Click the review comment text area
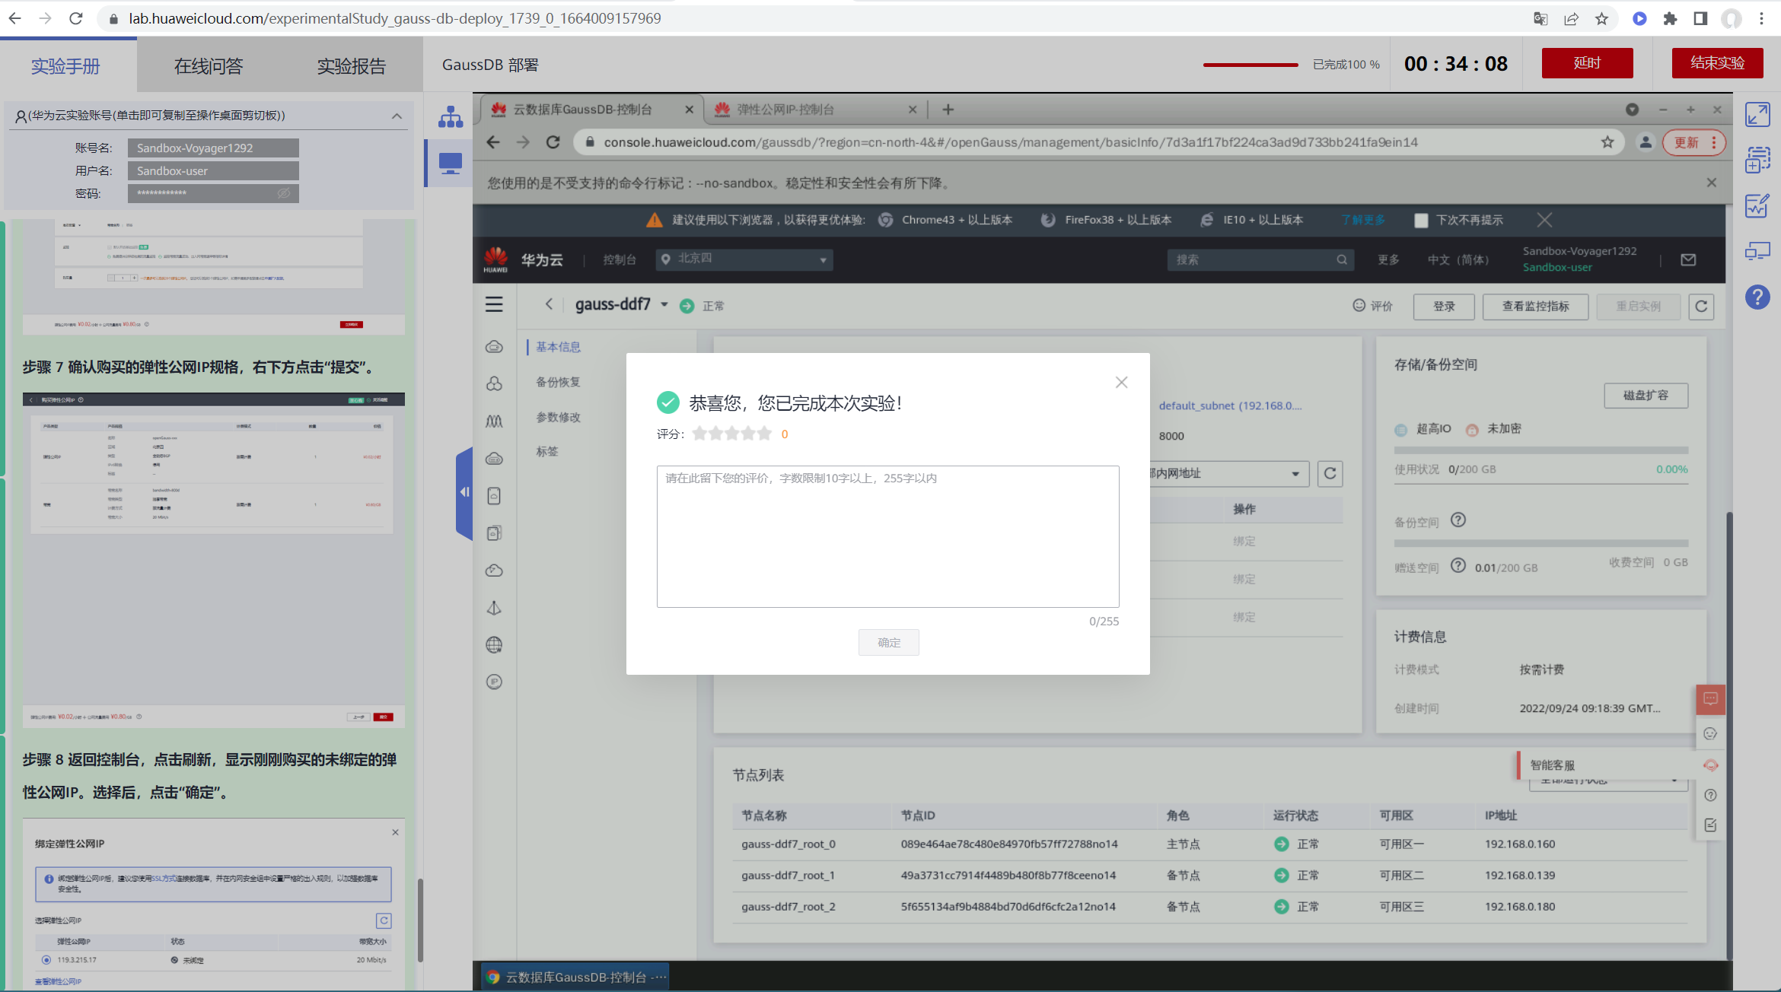The width and height of the screenshot is (1781, 992). click(887, 536)
